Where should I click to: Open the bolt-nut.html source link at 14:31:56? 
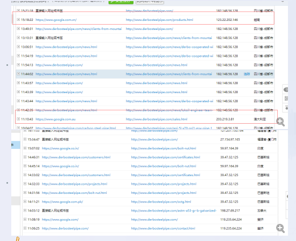[75, 193]
